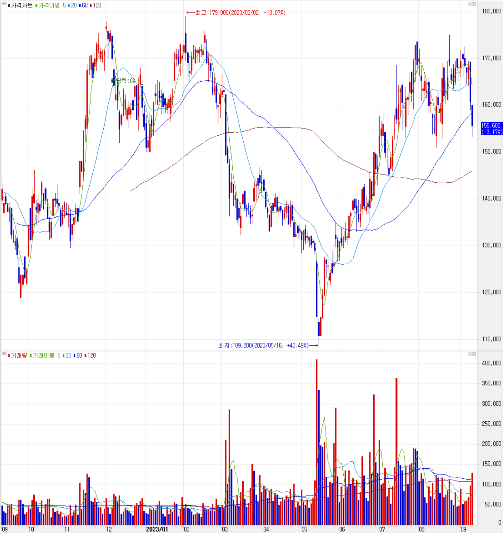Click the 400,000 volume axis label
The width and height of the screenshot is (503, 533).
coord(491,363)
